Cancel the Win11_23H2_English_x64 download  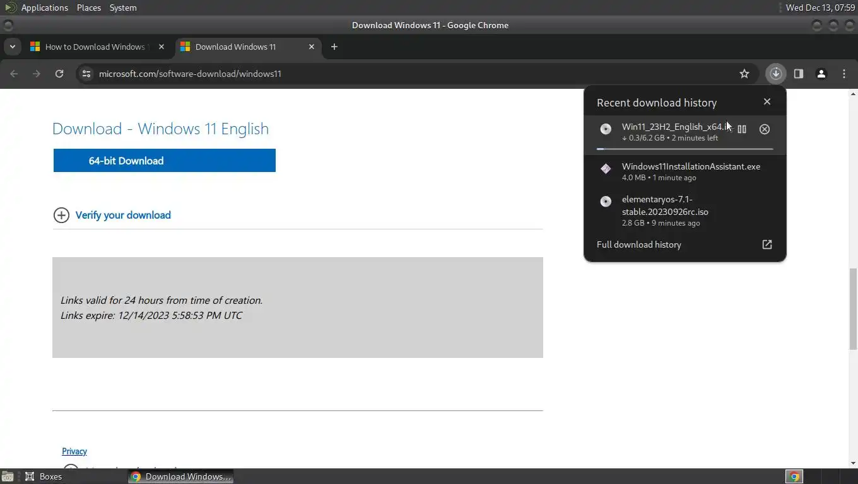pos(765,129)
